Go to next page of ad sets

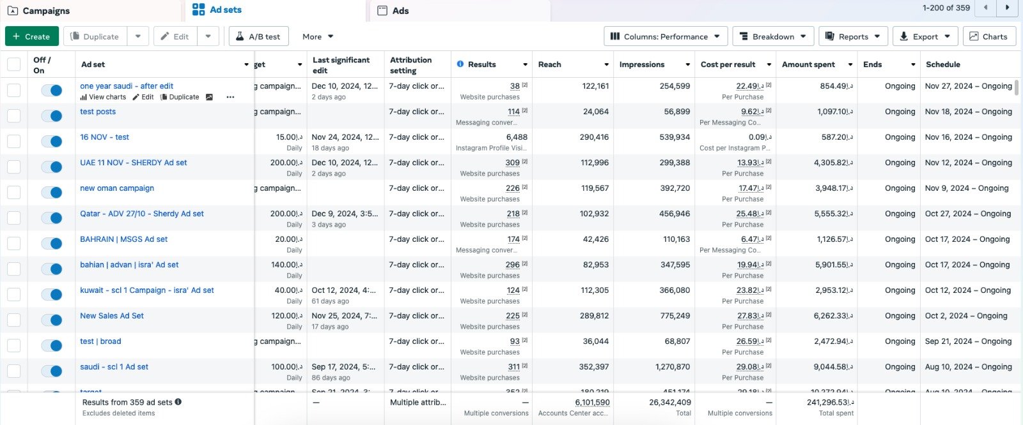1008,8
